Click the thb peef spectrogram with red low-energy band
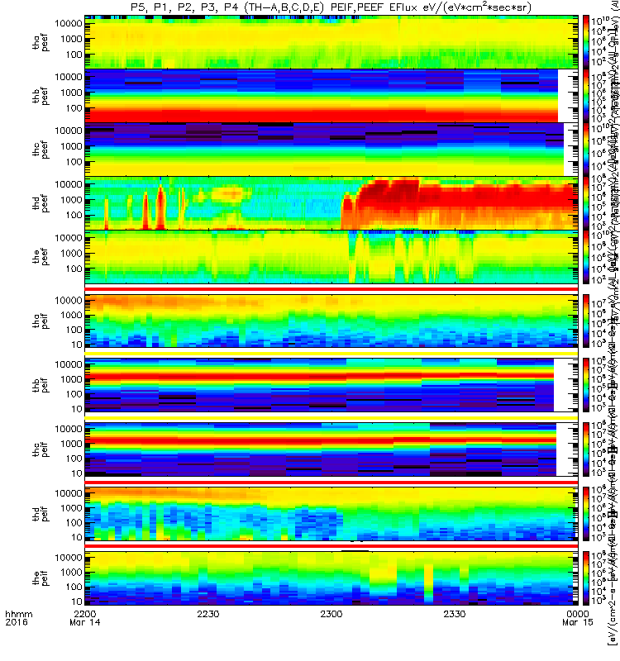Screen dimensions: 620x661 point(331,96)
